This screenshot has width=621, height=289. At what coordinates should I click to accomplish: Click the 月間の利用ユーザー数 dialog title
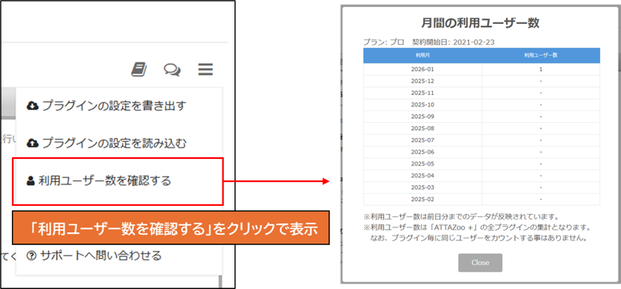[x=480, y=23]
